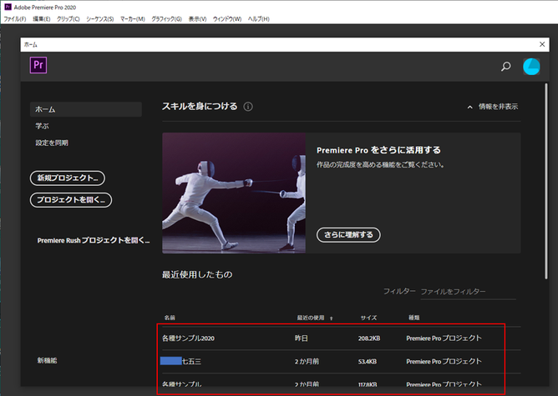Select ホーム in the sidebar

coord(86,109)
